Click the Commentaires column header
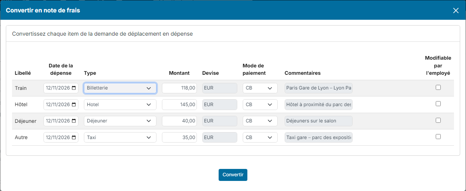466x191 pixels. tap(303, 73)
